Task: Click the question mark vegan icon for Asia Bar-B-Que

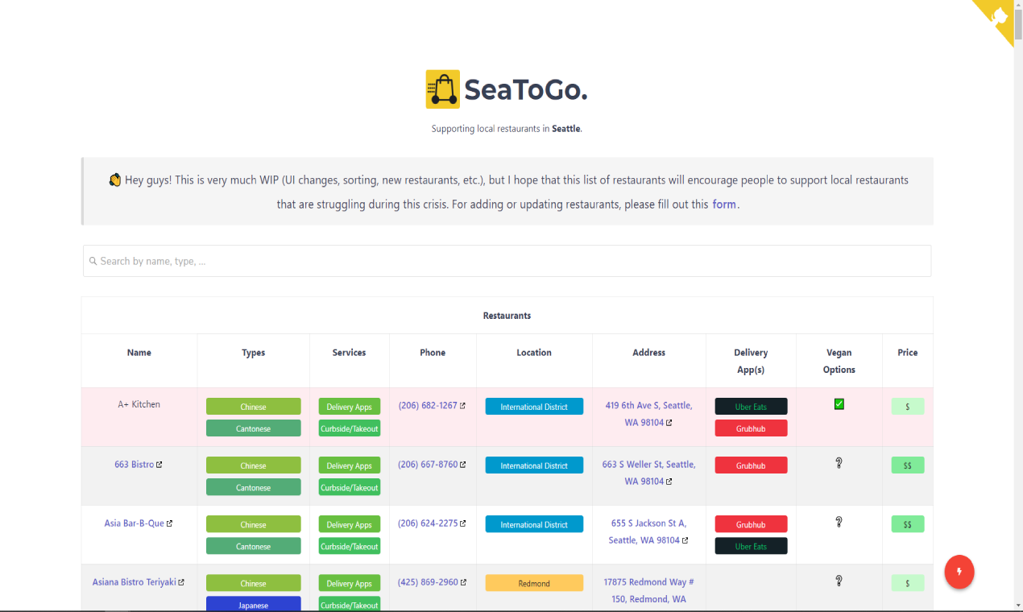Action: (x=839, y=523)
